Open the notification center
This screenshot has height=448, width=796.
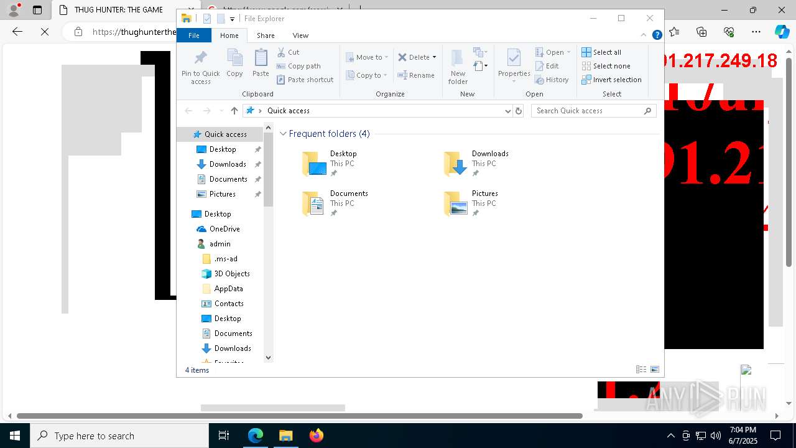(775, 436)
